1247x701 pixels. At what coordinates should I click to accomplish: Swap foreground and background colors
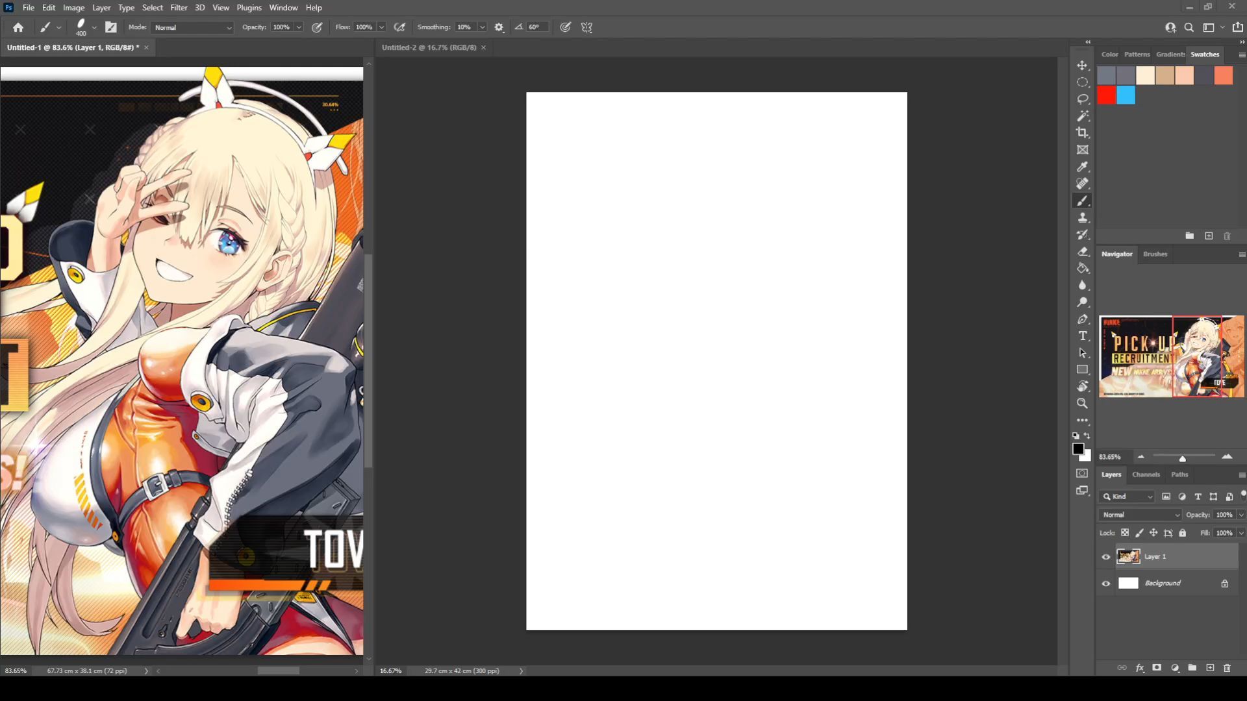1087,436
